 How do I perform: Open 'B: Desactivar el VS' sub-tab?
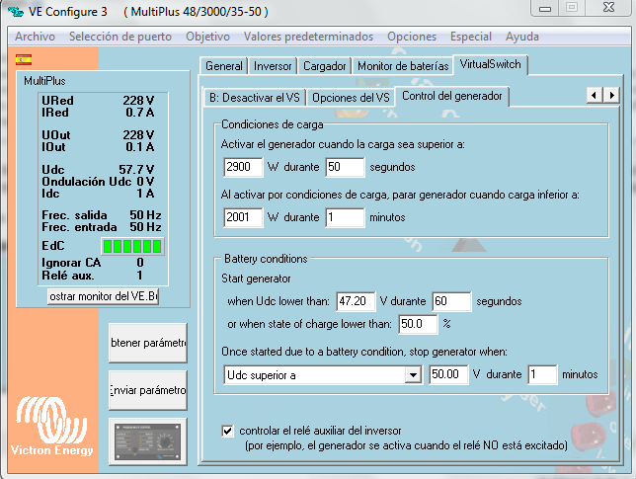click(255, 98)
